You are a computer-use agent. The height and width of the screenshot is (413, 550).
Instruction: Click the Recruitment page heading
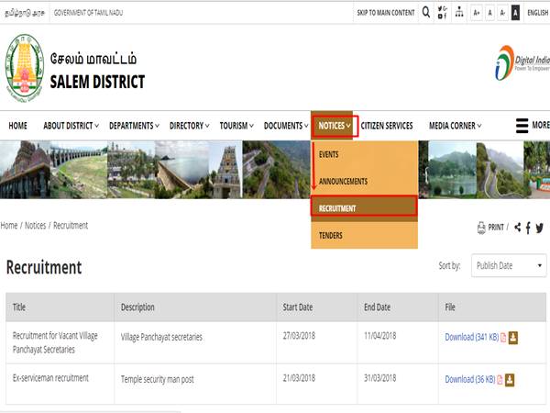pos(44,267)
